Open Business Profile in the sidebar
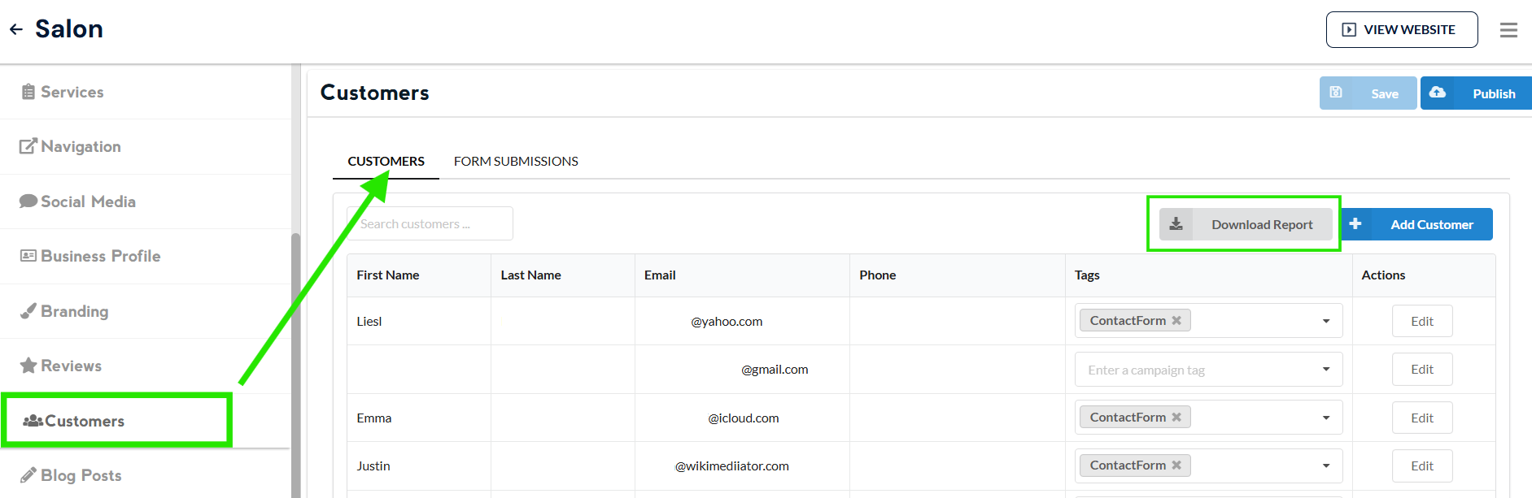The width and height of the screenshot is (1532, 498). (100, 256)
